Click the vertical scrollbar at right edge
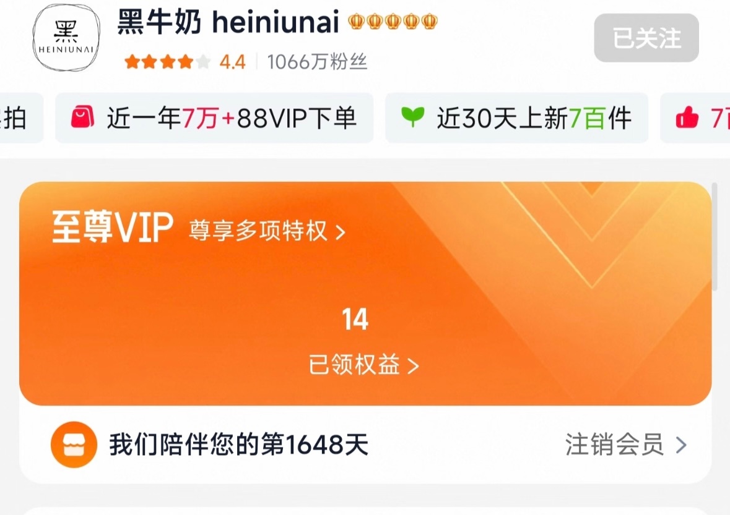This screenshot has height=515, width=730. (x=716, y=237)
